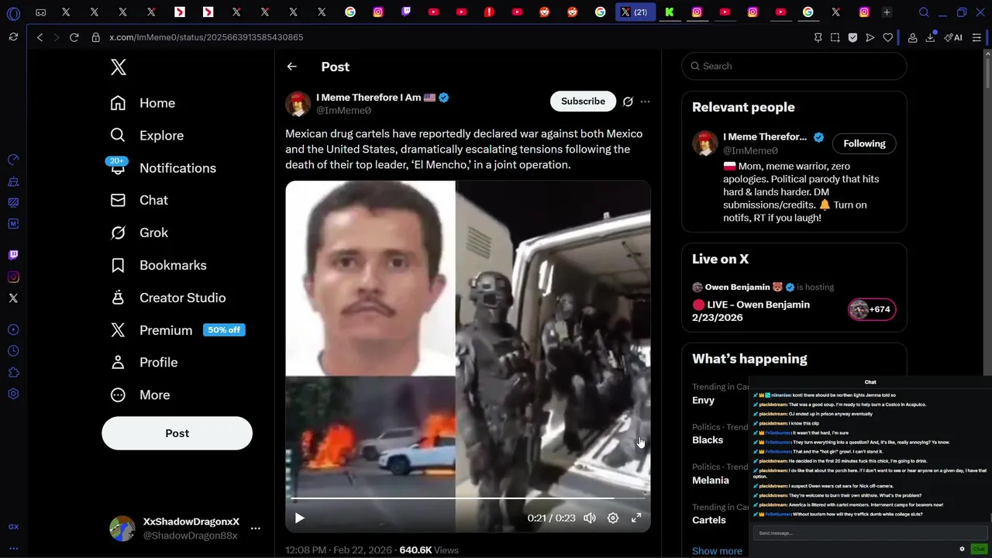Switch to the Kick tab with green K
Viewport: 992px width, 558px height.
(x=669, y=12)
